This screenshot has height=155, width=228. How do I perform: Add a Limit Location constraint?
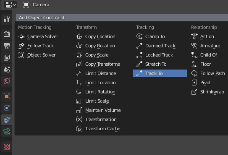click(x=96, y=83)
